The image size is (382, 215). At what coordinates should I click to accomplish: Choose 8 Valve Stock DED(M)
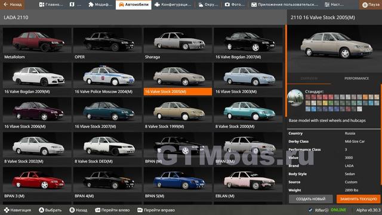pyautogui.click(x=107, y=149)
